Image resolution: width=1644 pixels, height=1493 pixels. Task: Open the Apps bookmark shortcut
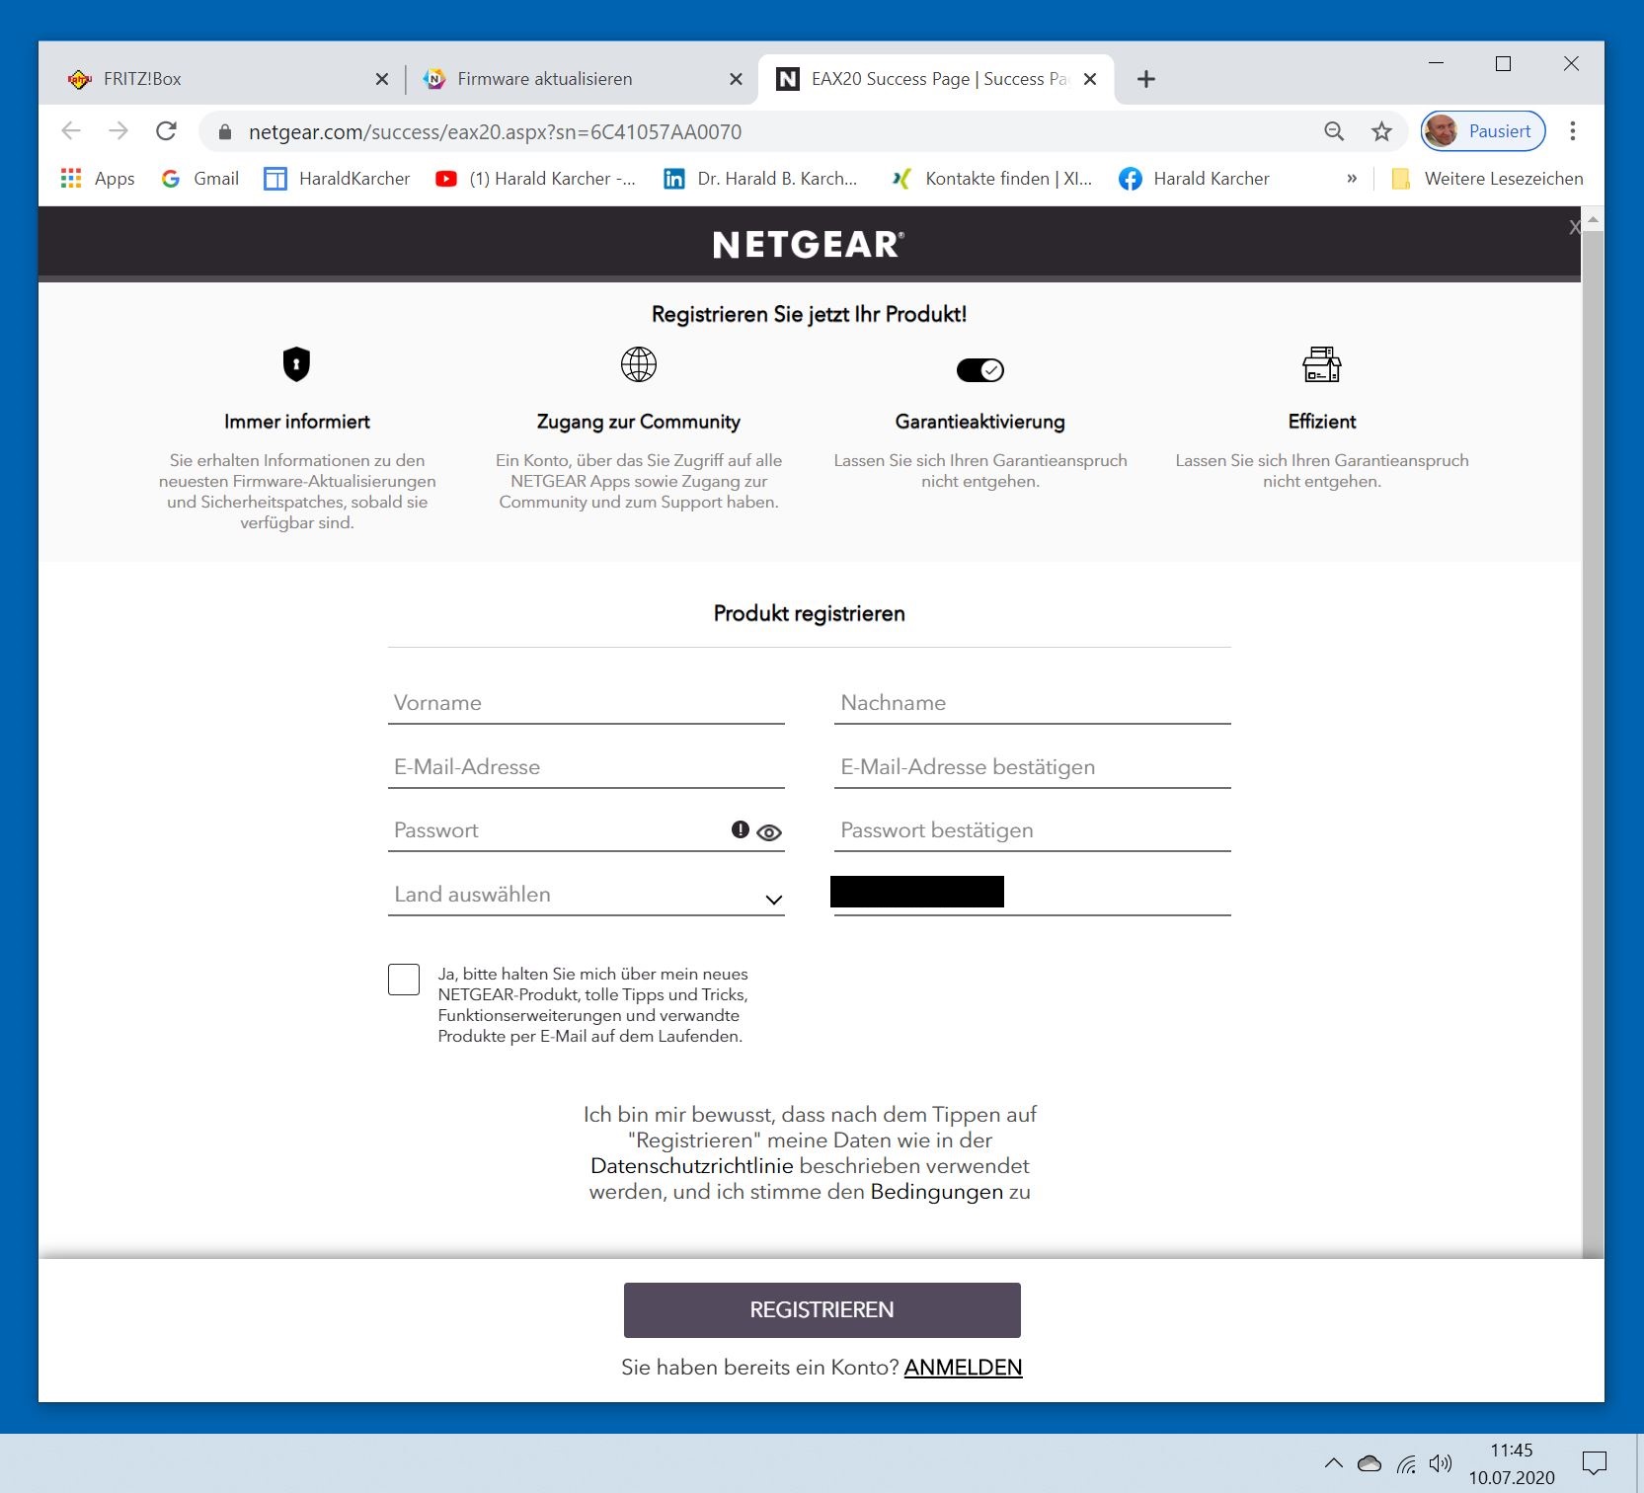coord(98,179)
